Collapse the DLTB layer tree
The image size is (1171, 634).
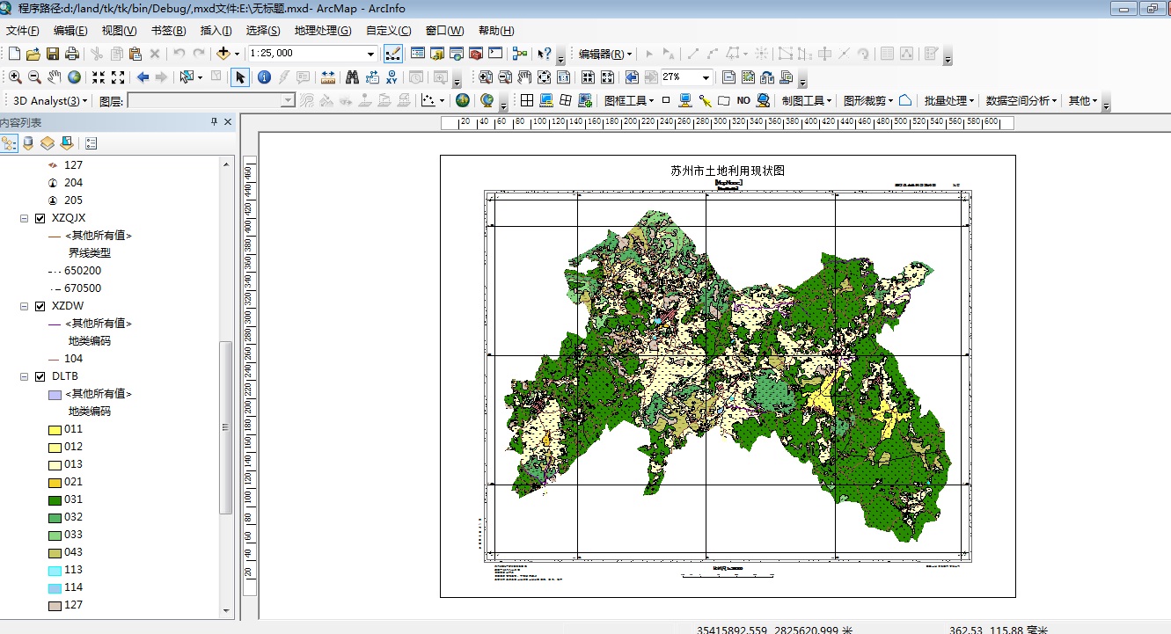(25, 376)
